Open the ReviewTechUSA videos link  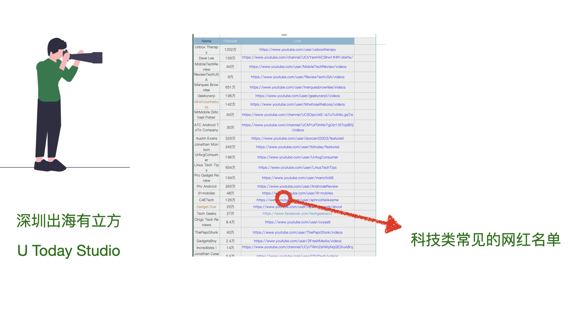297,77
